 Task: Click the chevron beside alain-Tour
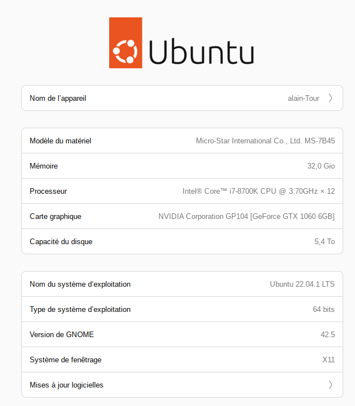330,98
